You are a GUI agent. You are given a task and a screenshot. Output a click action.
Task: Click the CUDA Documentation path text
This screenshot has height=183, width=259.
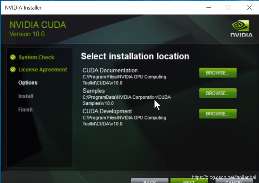124,80
